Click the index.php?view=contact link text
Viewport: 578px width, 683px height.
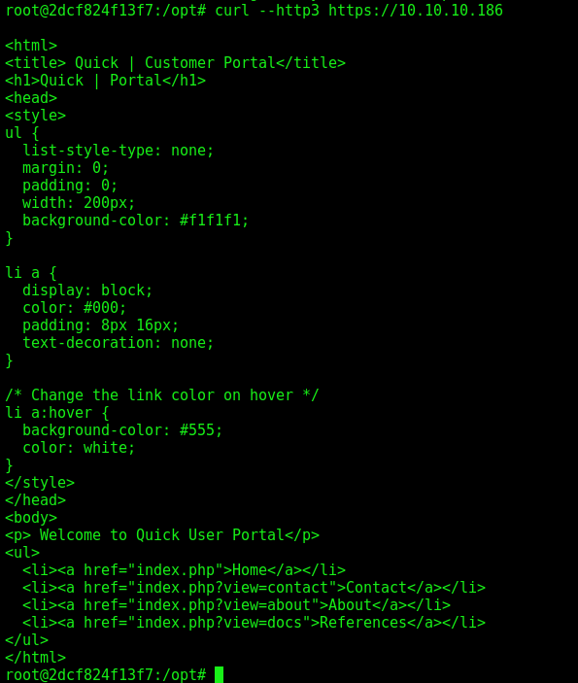(232, 587)
